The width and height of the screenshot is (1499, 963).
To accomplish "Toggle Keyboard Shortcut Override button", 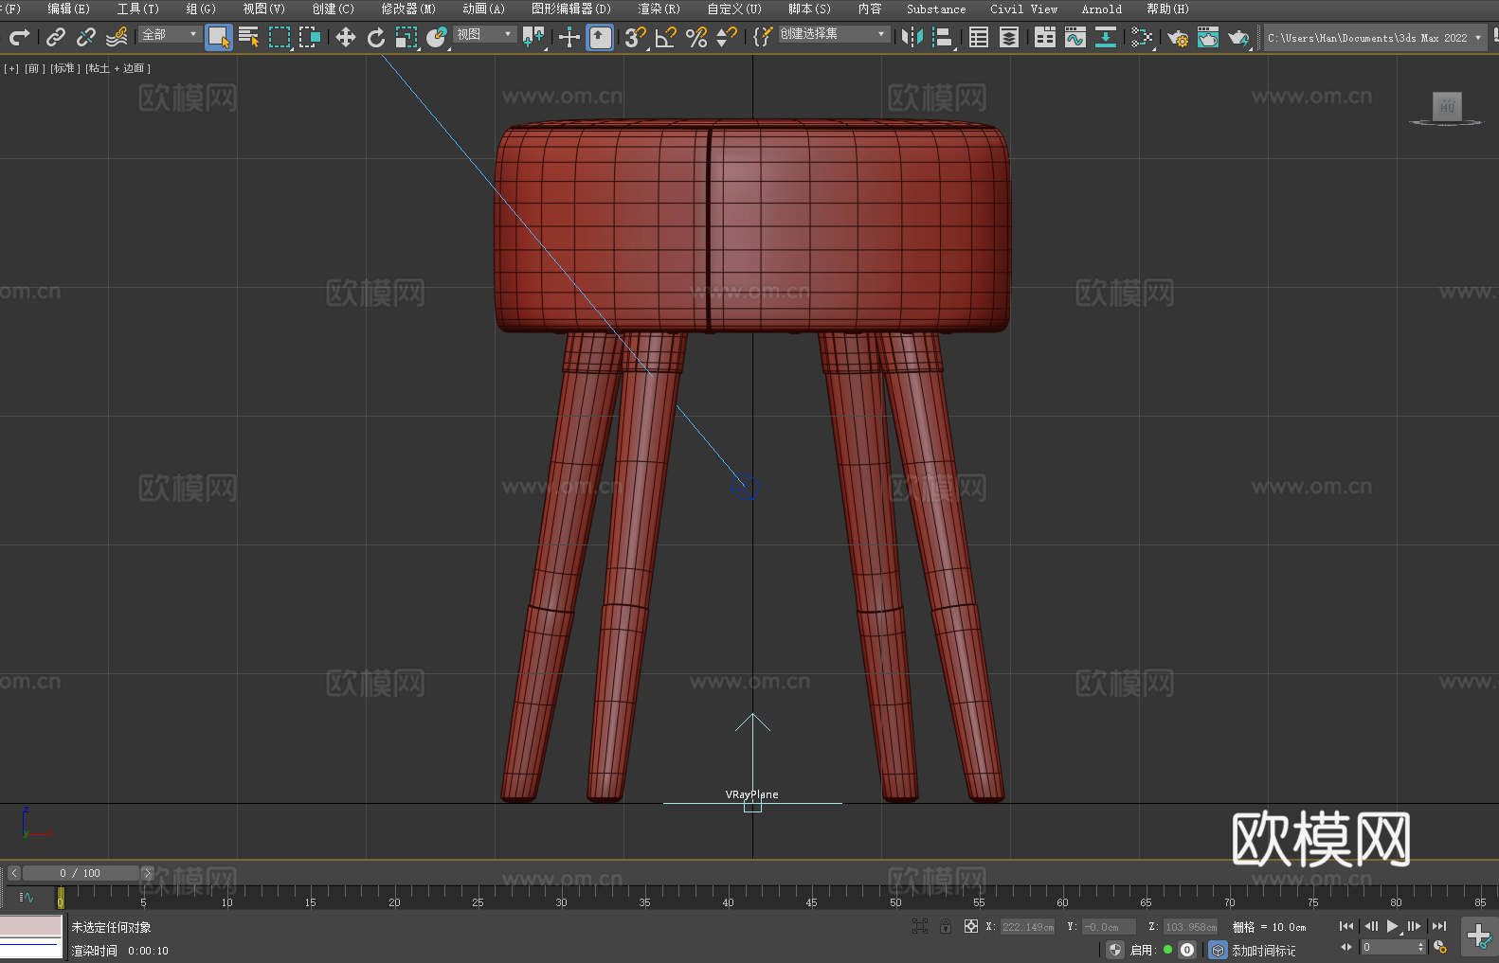I will pyautogui.click(x=600, y=37).
